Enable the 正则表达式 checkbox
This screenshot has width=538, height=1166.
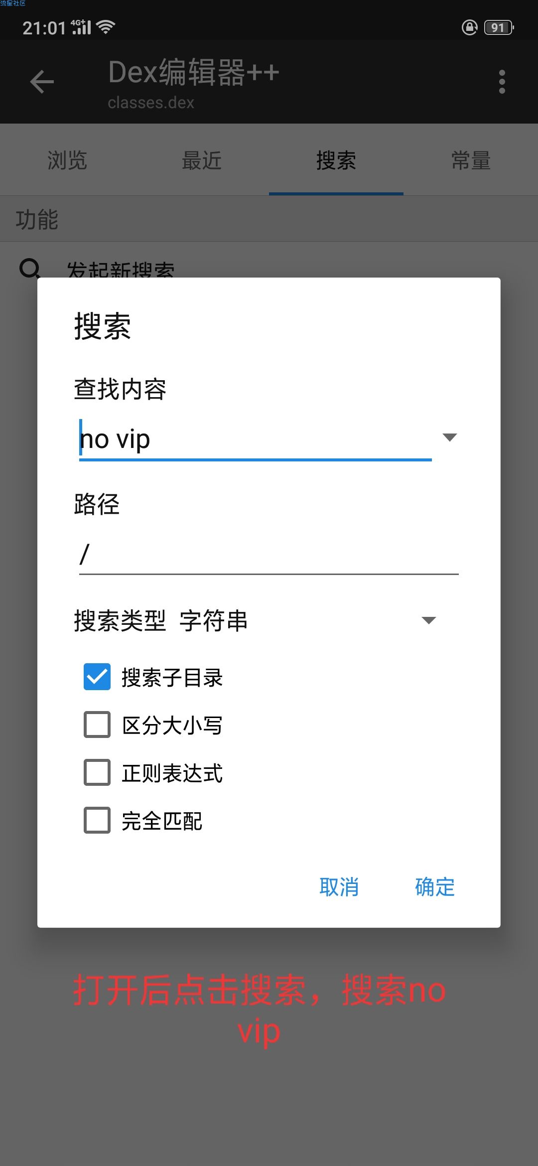97,772
